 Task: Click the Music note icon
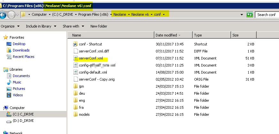pyautogui.click(x=9, y=82)
